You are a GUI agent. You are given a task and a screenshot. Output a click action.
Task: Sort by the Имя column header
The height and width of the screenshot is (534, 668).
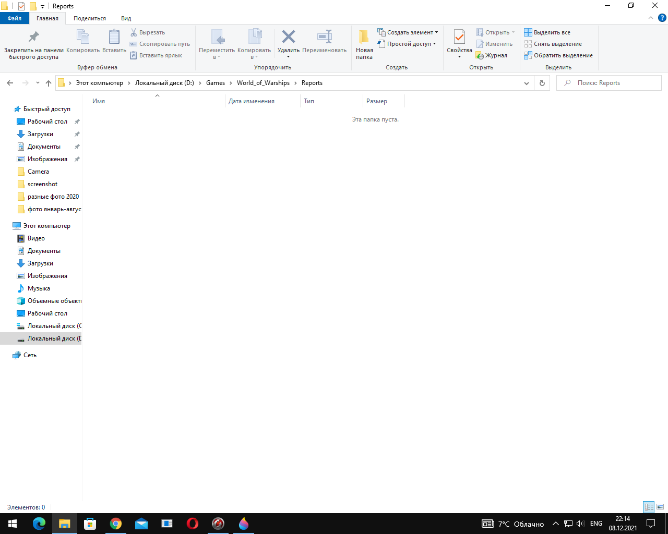point(157,101)
